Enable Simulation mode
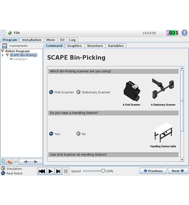 (x=3, y=168)
